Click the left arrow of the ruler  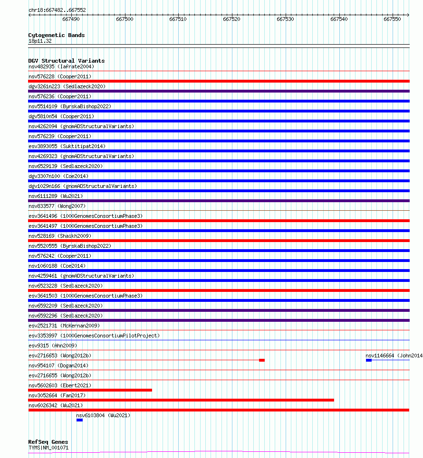tap(30, 15)
